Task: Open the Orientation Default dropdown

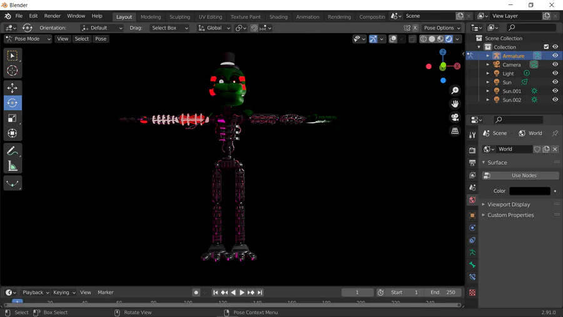Action: (x=101, y=28)
